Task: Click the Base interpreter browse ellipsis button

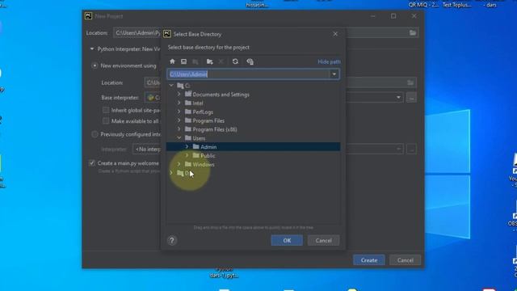Action: pos(411,97)
